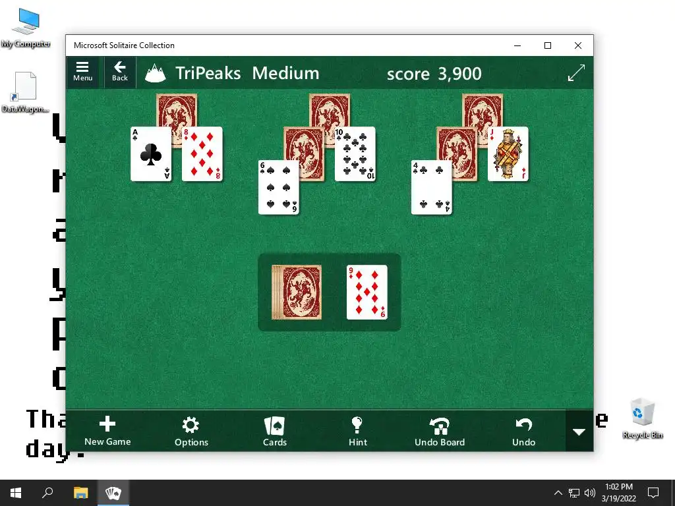Select the 6 of spades card

pos(279,187)
